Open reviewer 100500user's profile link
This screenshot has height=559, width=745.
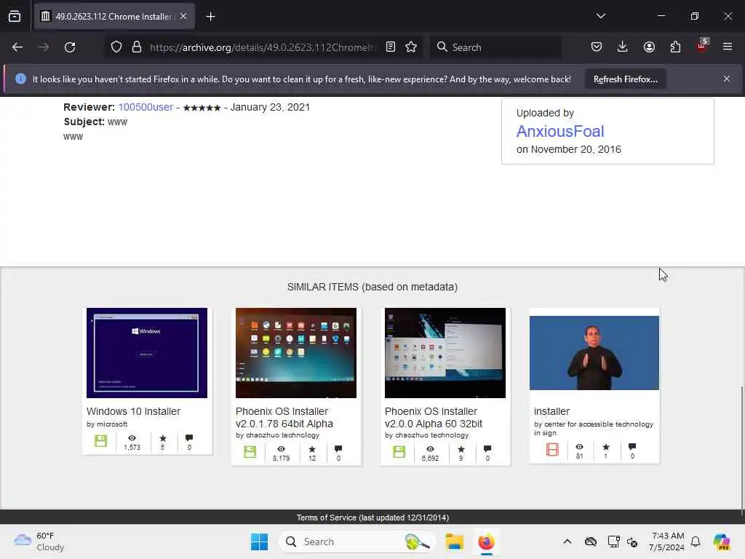[x=146, y=107]
